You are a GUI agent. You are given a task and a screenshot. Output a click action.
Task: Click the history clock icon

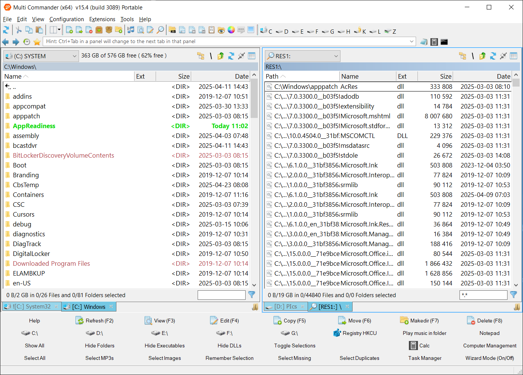(26, 42)
